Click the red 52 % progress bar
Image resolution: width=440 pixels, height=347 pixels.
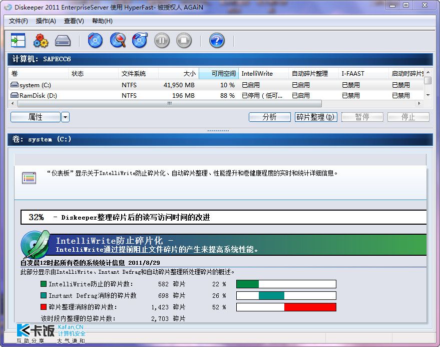(286, 307)
